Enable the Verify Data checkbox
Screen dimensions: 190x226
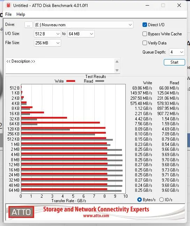coord(145,43)
